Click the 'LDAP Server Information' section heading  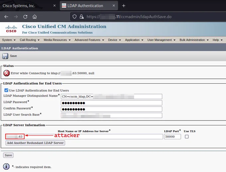(x=24, y=125)
